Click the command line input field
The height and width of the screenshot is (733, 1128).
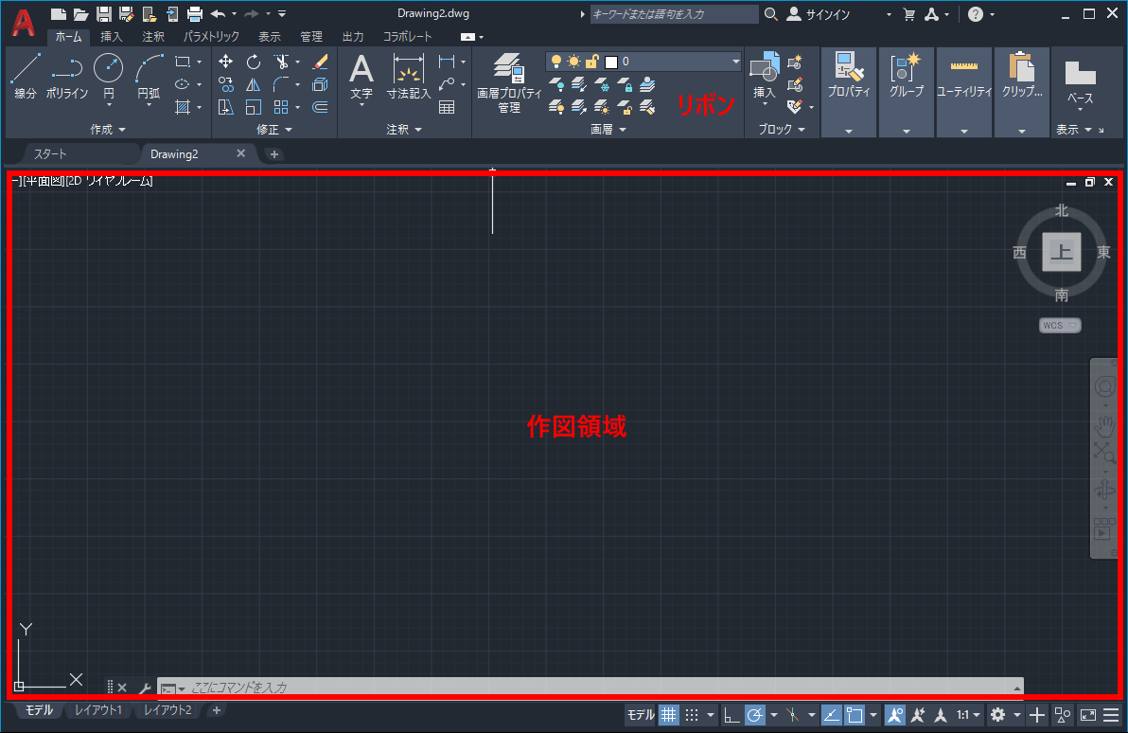590,688
